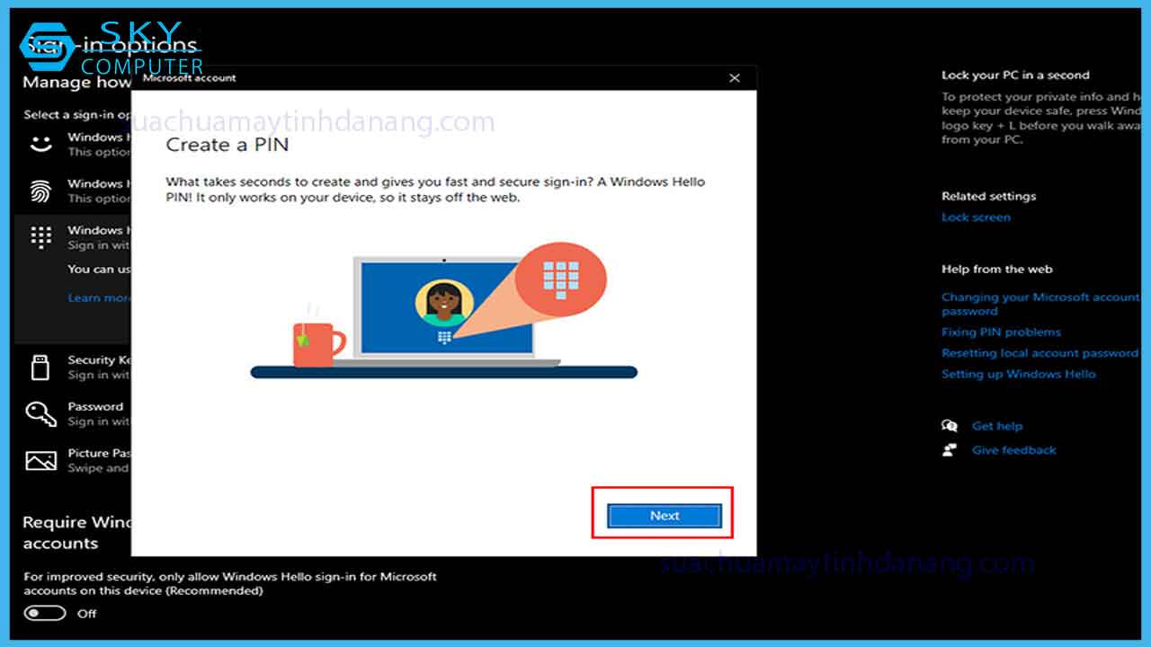Select the Windows Hello Fingerprint sign-in option

40,191
